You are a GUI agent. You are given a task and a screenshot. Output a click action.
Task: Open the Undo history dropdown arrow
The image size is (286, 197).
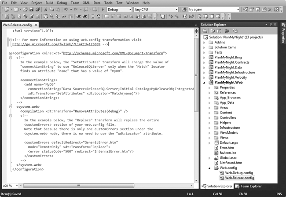click(x=71, y=10)
